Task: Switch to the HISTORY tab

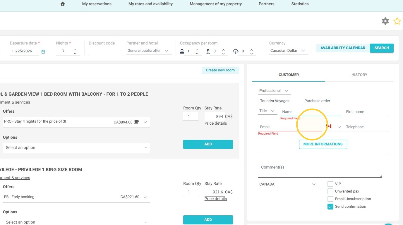Action: [x=359, y=75]
